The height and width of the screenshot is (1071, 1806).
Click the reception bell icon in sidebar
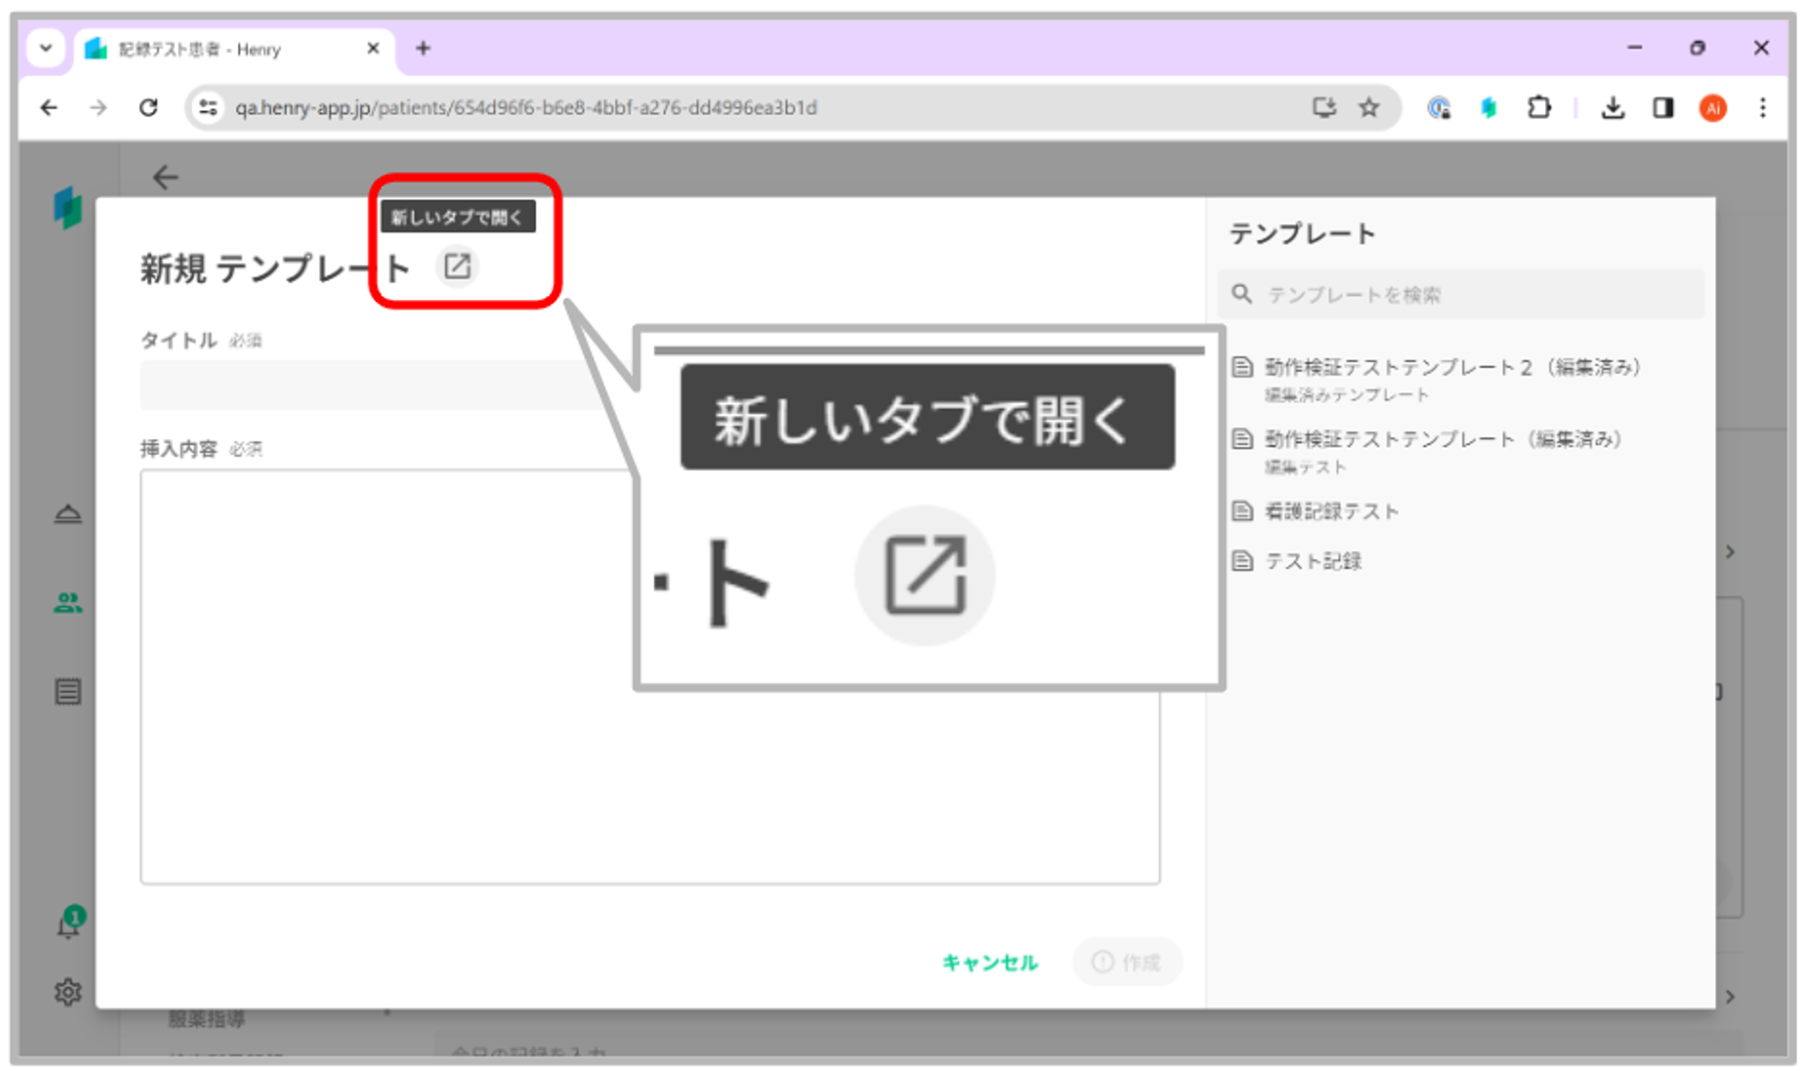68,514
